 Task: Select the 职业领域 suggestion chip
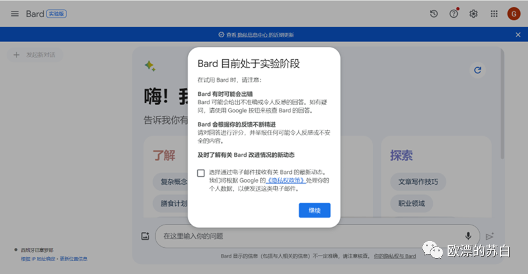click(x=411, y=203)
